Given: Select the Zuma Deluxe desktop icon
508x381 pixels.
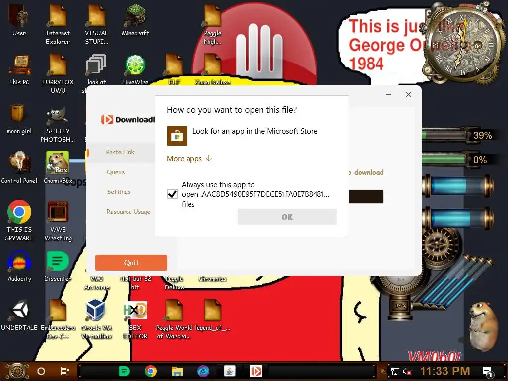Looking at the screenshot, I should point(212,69).
